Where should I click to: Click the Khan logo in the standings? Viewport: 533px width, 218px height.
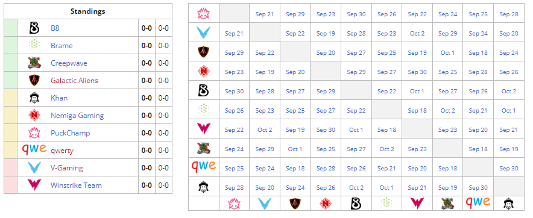click(x=34, y=98)
